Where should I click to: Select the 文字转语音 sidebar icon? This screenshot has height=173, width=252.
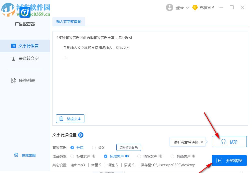pos(13,46)
